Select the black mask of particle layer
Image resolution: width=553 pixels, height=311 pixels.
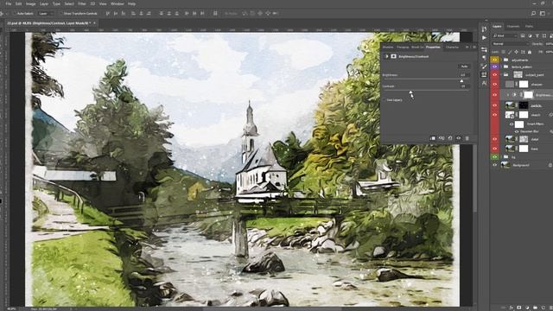tap(524, 105)
